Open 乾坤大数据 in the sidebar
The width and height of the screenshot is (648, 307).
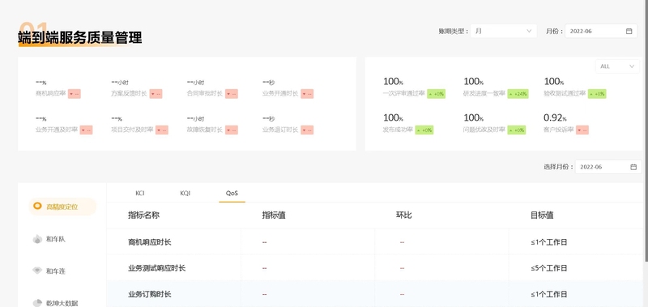tap(62, 303)
